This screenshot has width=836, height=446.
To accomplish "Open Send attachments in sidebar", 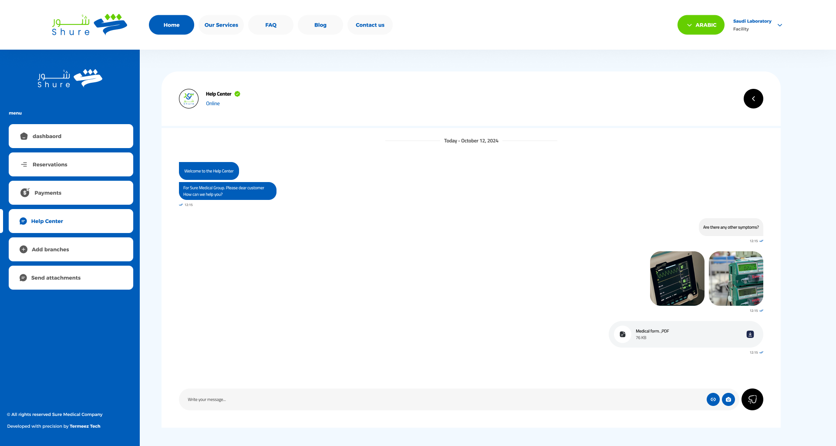I will coord(71,278).
